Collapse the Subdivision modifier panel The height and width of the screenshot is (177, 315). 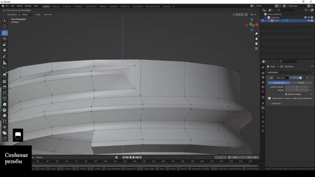(x=268, y=78)
